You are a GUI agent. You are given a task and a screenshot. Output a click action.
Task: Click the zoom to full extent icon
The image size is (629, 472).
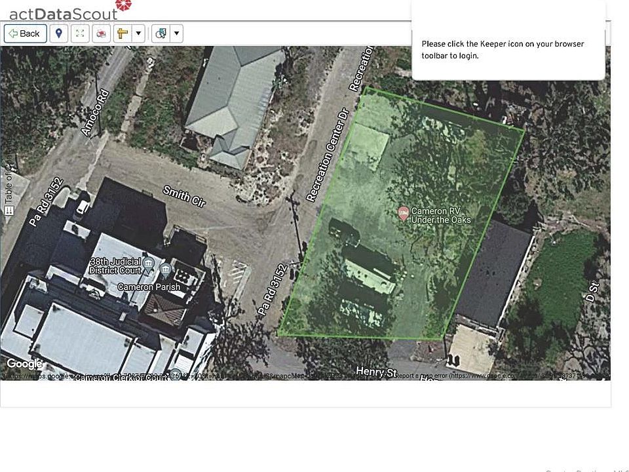click(80, 33)
